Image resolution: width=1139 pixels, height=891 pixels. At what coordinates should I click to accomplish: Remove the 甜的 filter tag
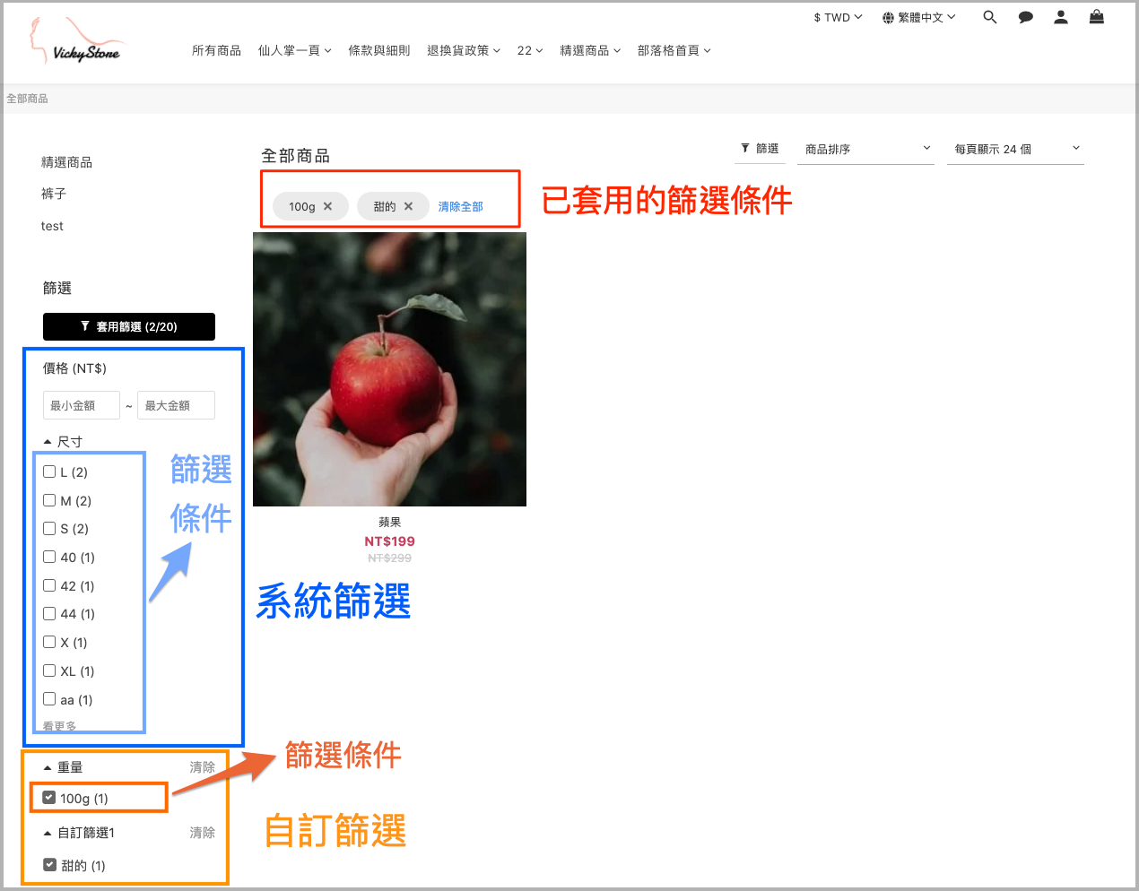coord(409,206)
